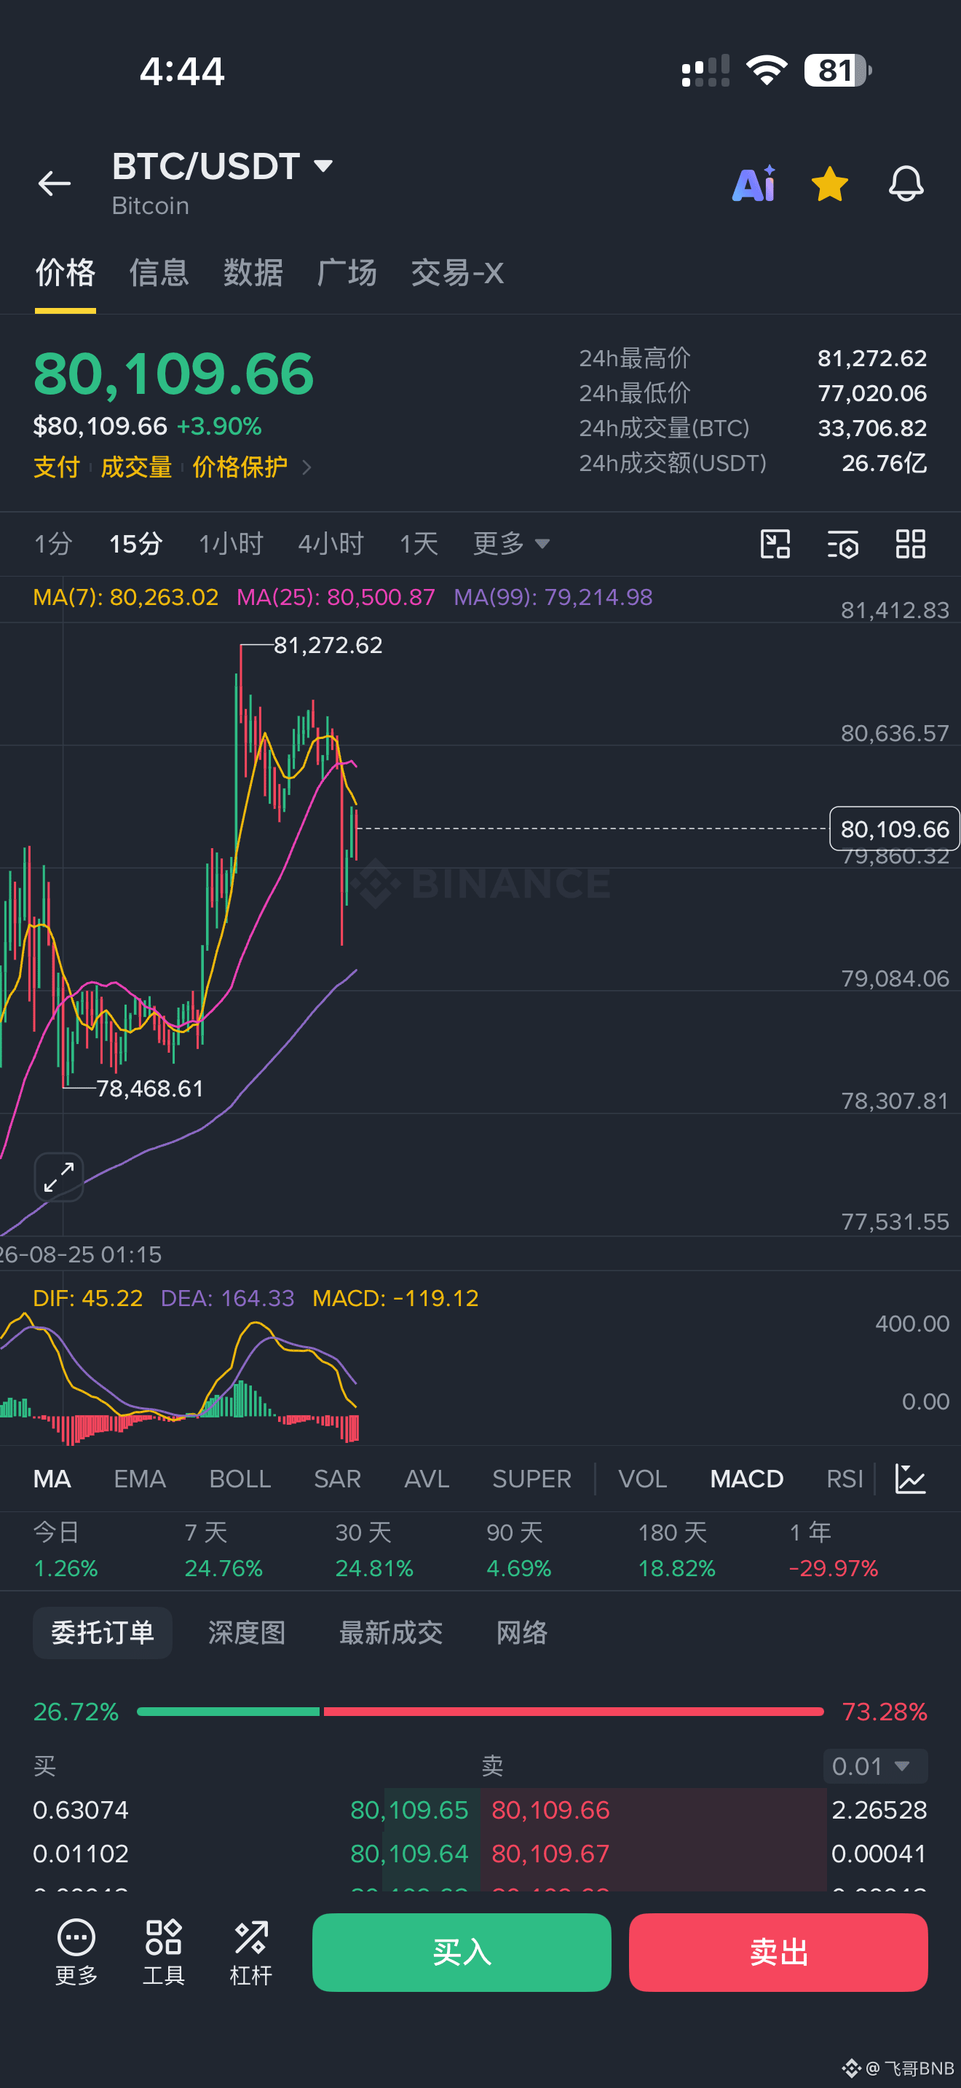Open chart indicator settings icon

click(x=843, y=544)
